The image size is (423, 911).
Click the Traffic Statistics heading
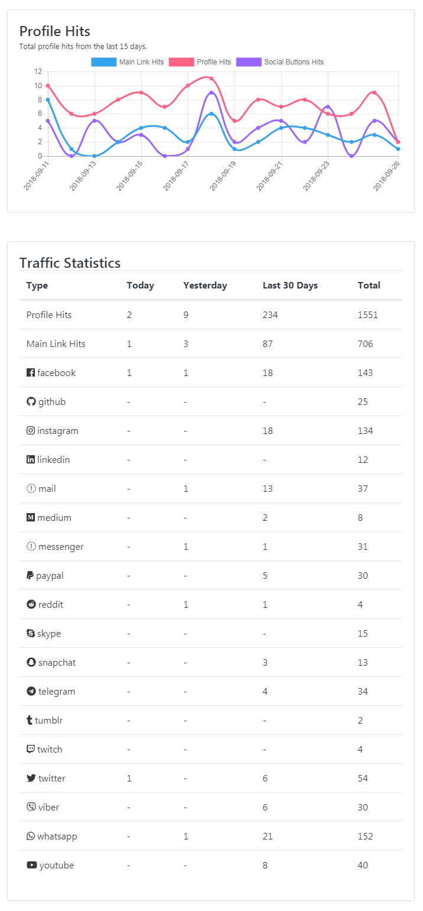click(x=70, y=262)
